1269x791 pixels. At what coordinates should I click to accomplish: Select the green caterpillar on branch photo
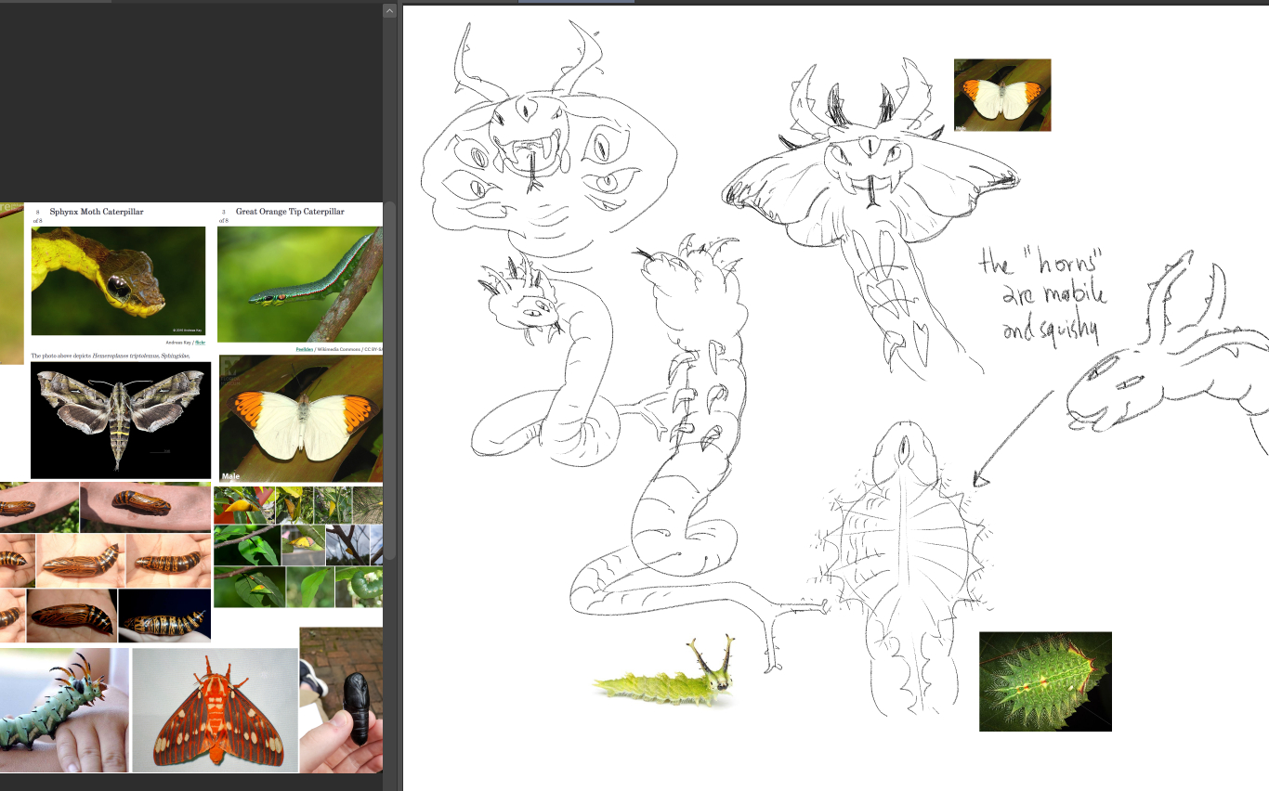300,283
